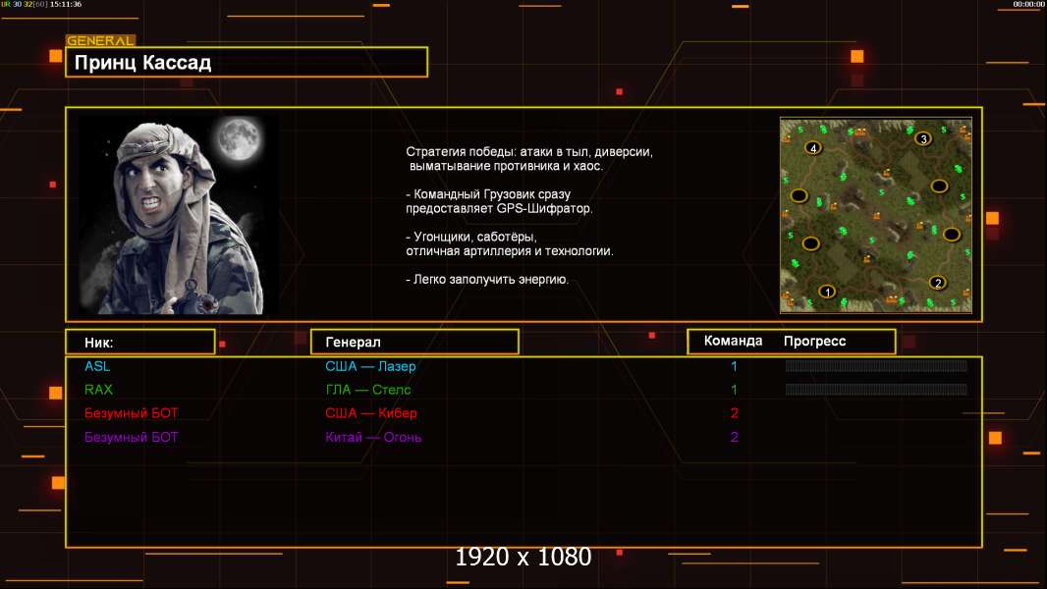
Task: Click the Команда column header
Action: tap(733, 341)
